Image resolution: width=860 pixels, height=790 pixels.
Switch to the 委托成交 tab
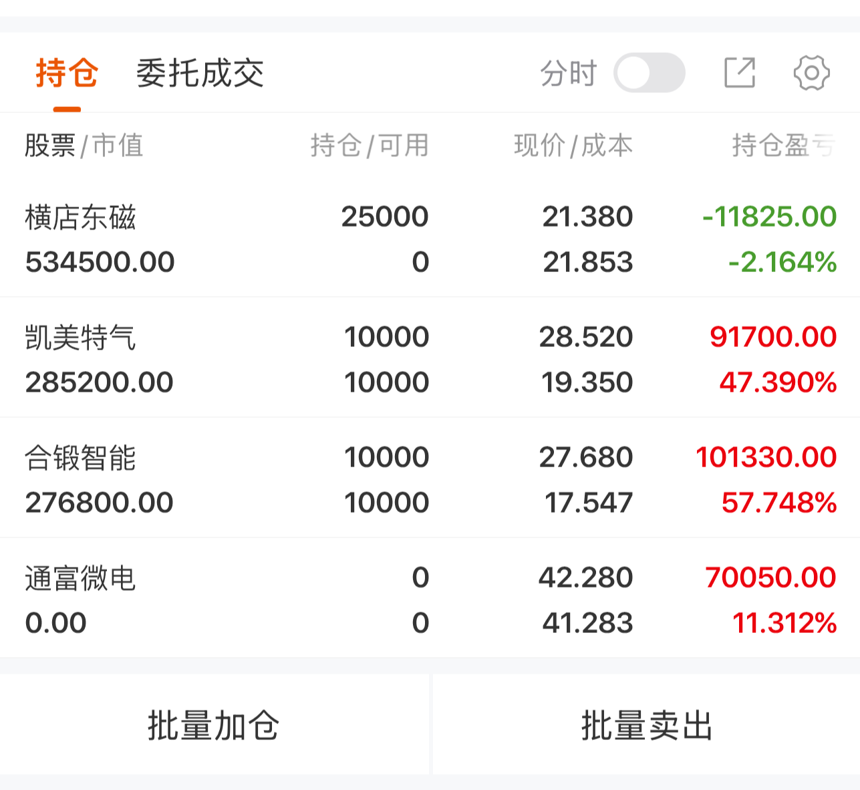click(200, 73)
